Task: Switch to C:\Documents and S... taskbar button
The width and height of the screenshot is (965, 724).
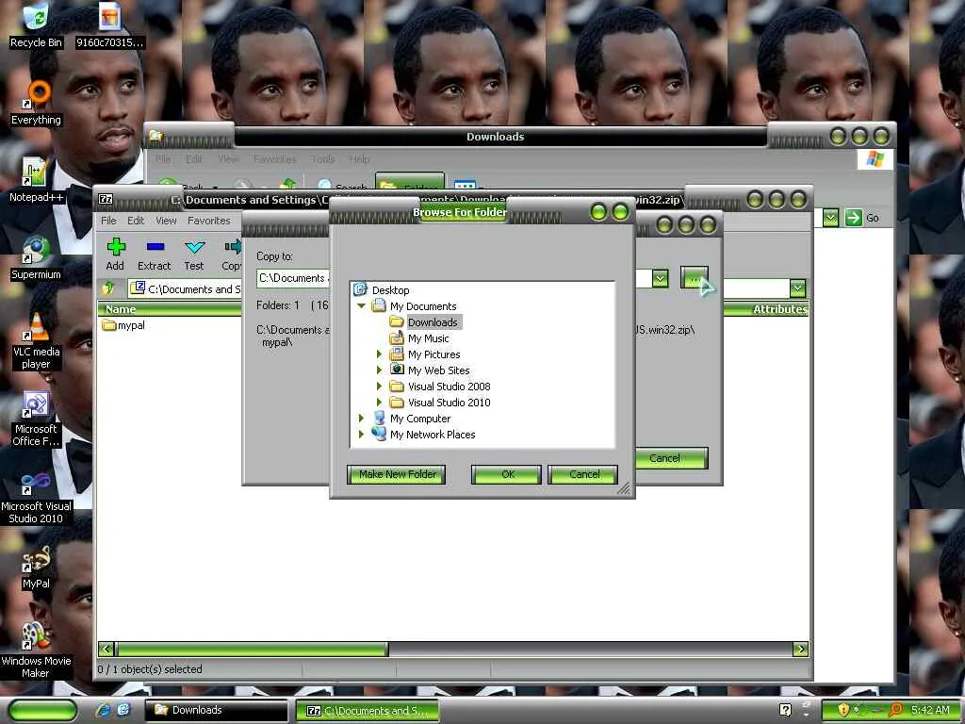Action: pos(368,710)
